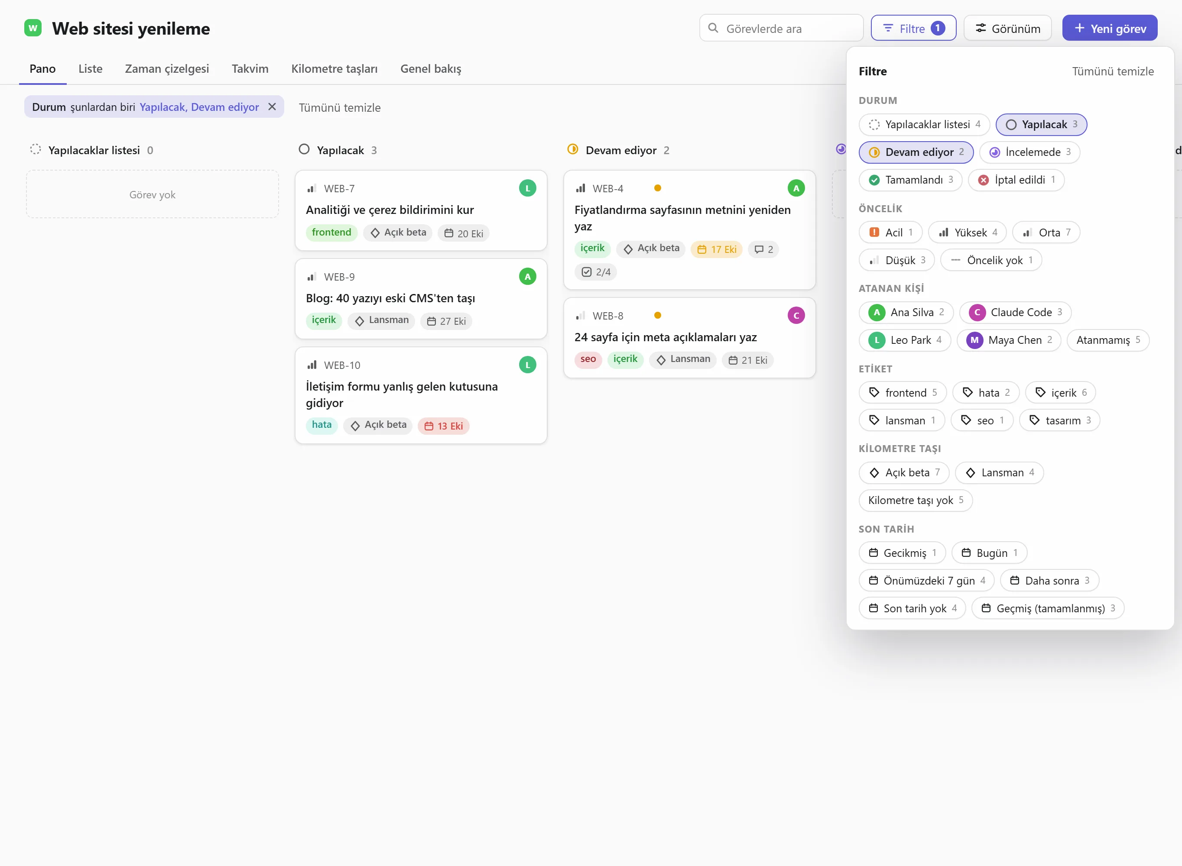Screen dimensions: 1182x866
Task: Click the 13 Eki overdue date badge
Action: [x=444, y=426]
